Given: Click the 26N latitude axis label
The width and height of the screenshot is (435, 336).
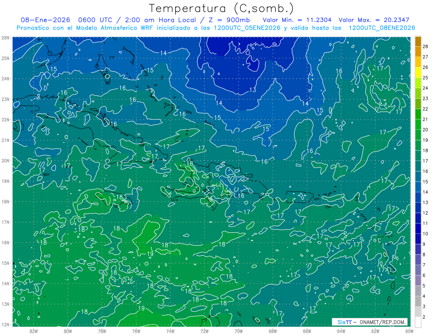Looking at the screenshot, I should tap(5, 38).
